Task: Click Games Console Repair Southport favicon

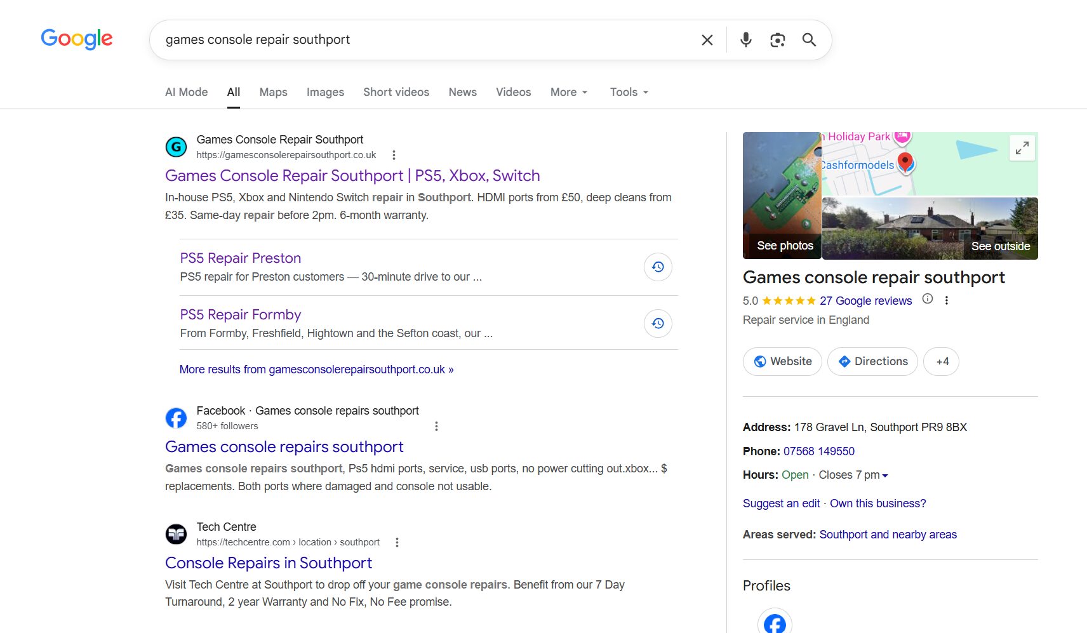Action: (176, 147)
